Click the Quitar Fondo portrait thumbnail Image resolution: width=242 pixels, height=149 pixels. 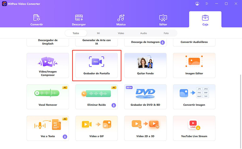[145, 62]
